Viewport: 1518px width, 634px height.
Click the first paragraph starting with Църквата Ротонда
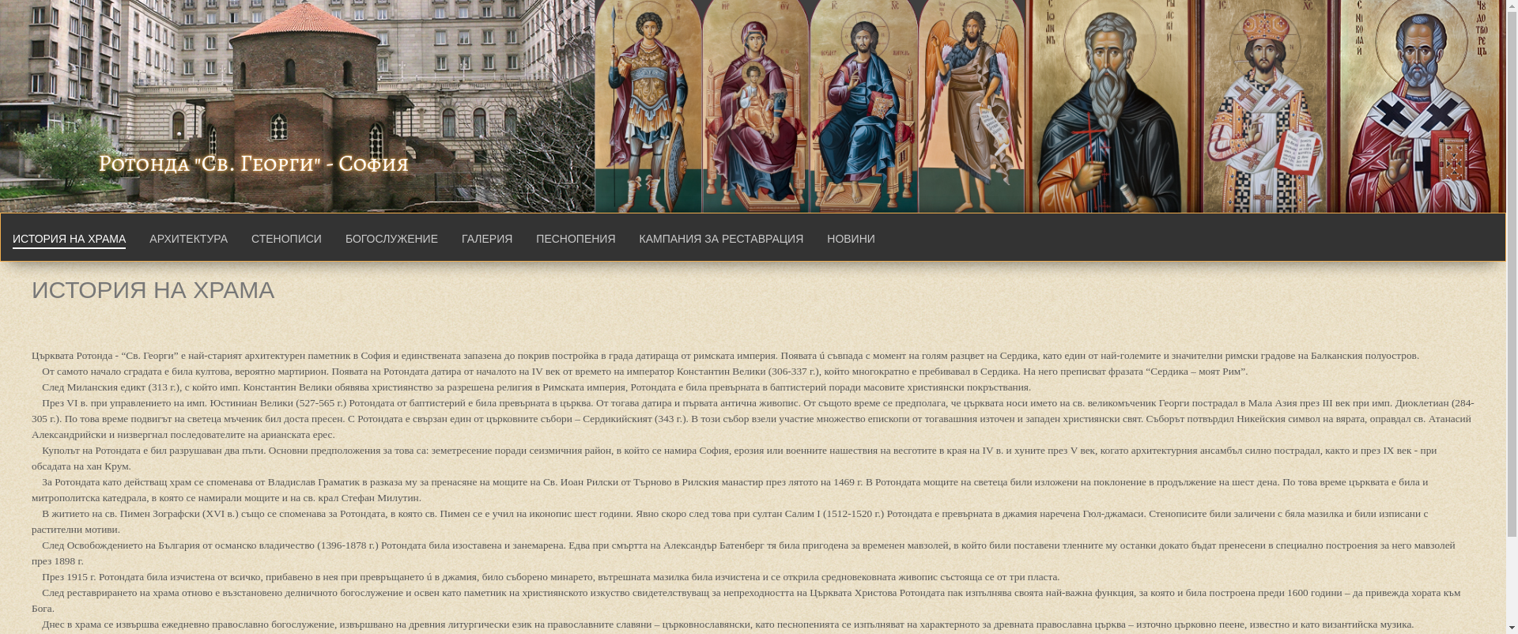pos(725,356)
